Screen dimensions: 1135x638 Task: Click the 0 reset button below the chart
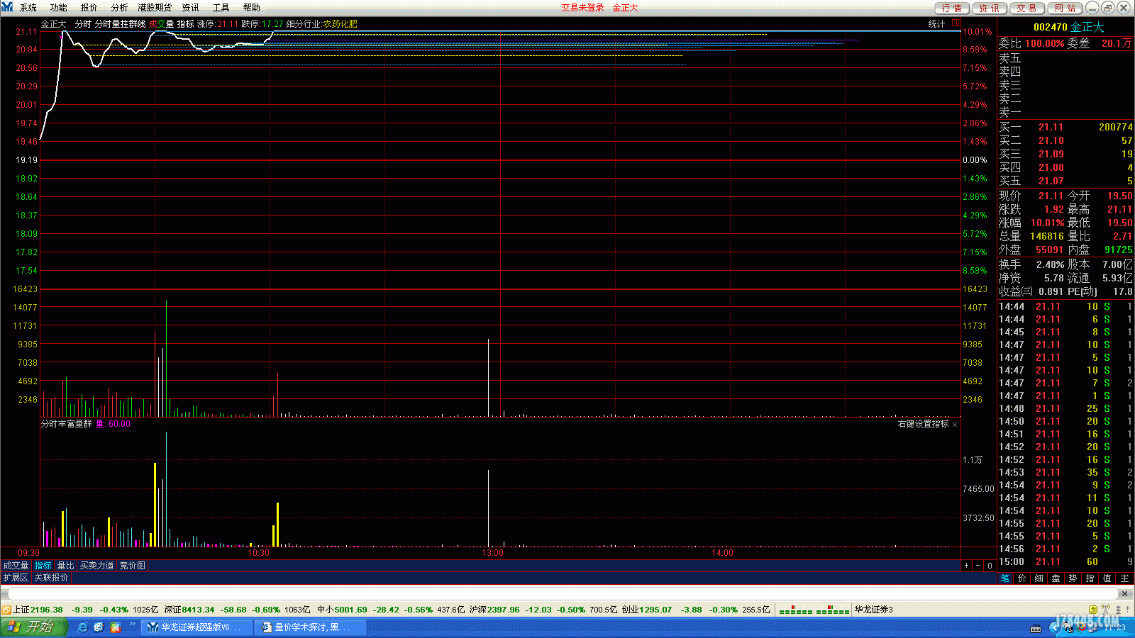coord(990,566)
